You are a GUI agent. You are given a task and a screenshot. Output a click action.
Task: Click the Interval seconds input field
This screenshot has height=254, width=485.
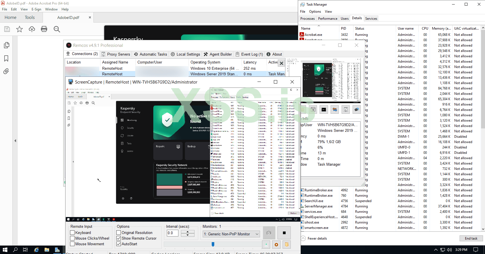(172, 233)
